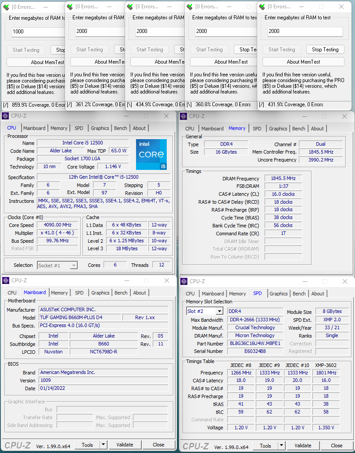Open the Memory tab in the Processor window
The image size is (355, 453).
point(59,128)
